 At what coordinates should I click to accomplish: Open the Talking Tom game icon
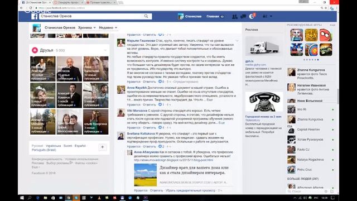[x=296, y=35]
